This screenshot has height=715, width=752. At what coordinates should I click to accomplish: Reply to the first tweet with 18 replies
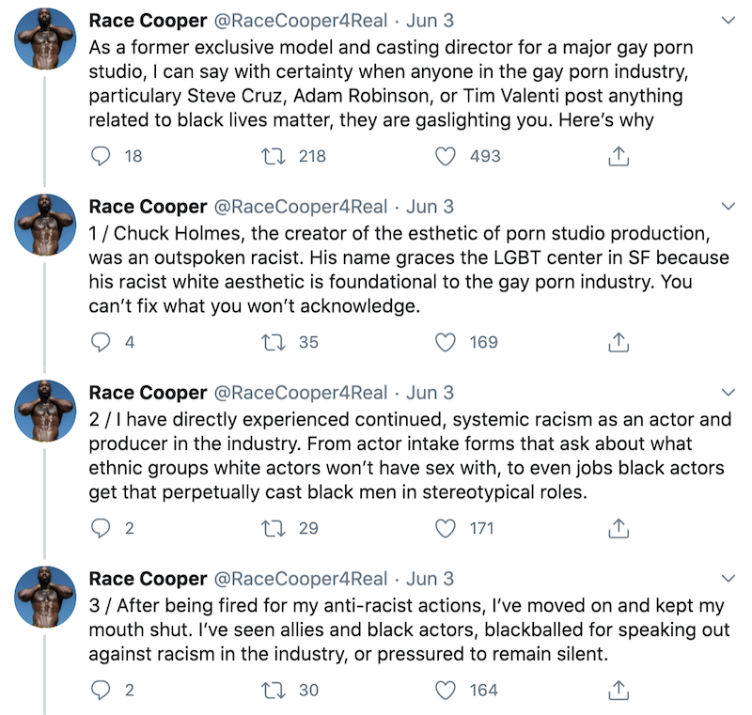click(101, 156)
